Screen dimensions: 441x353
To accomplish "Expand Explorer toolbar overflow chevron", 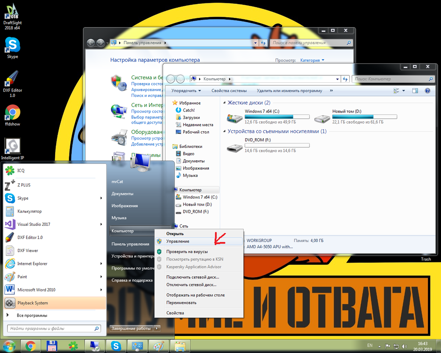I will 331,90.
